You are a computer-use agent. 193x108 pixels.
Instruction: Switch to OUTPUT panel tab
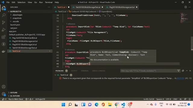tap(74, 71)
